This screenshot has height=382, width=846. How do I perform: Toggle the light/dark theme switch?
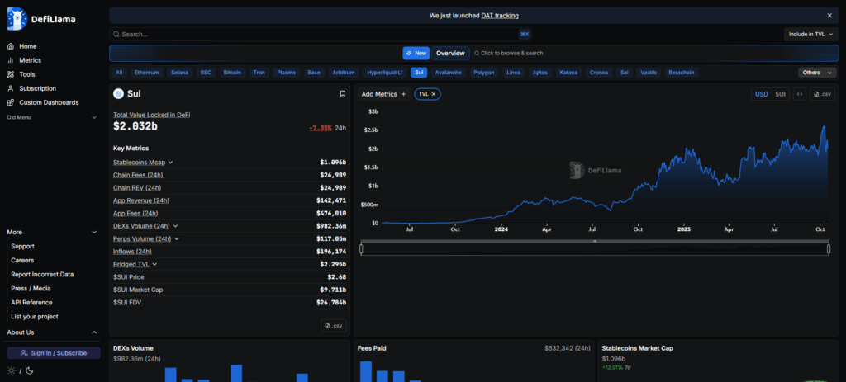21,370
